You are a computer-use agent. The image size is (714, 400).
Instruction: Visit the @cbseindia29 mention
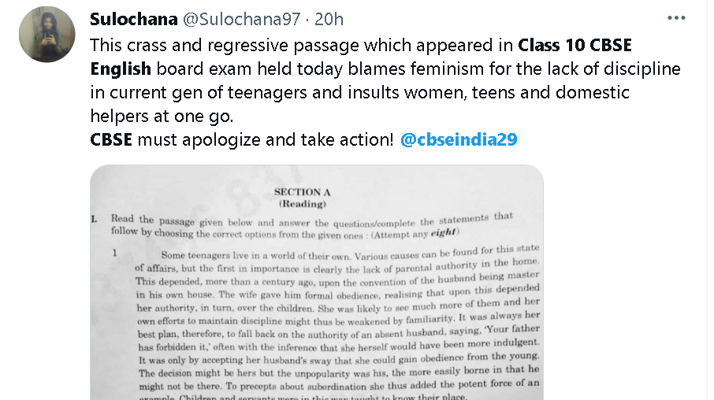coord(459,141)
